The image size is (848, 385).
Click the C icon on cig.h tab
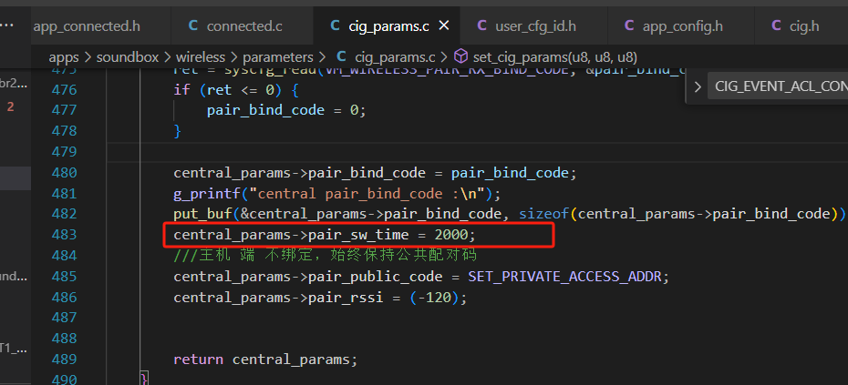pos(776,25)
